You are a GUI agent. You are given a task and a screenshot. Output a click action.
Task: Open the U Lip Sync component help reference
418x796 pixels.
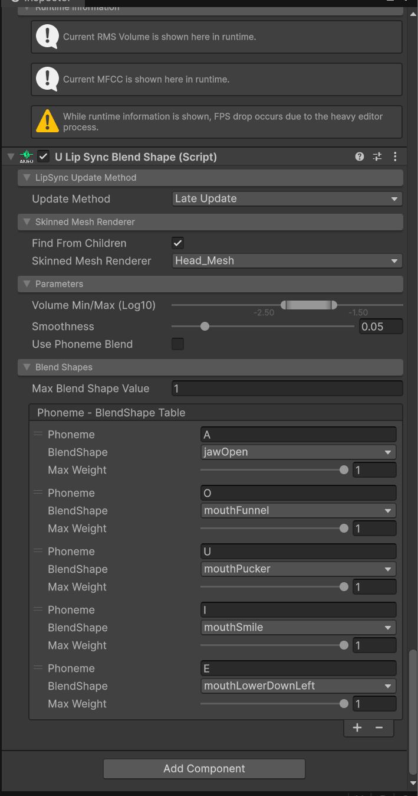pyautogui.click(x=360, y=156)
